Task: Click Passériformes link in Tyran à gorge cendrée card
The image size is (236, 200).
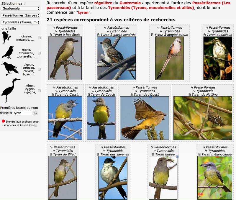Action: [x=118, y=27]
